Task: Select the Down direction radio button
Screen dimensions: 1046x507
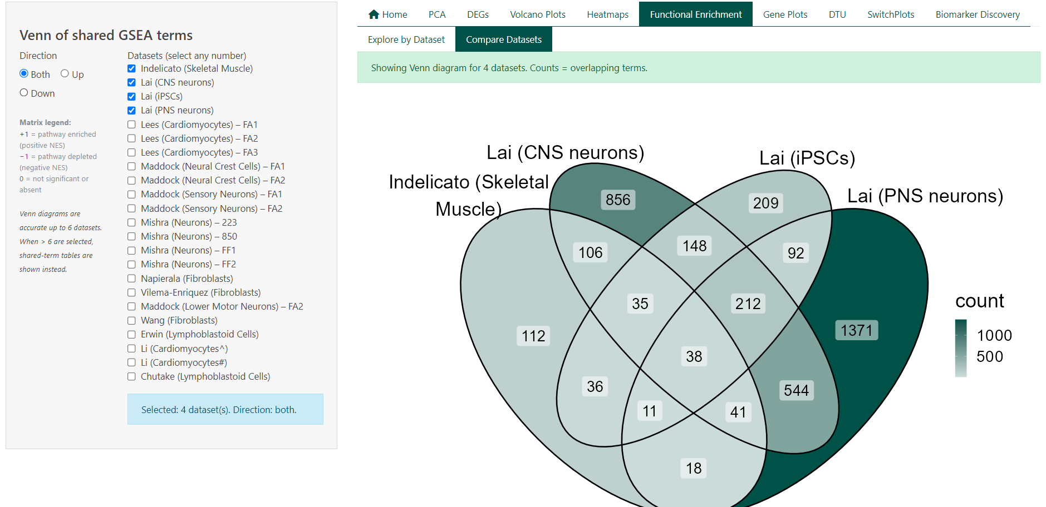Action: [24, 93]
